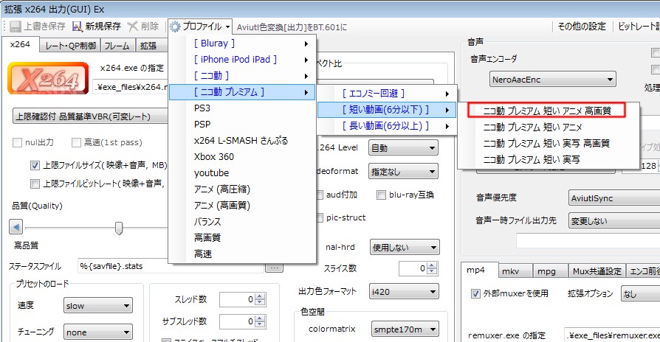Open the 音声エンコーダ NeroAacEnc dropdown
660x342 pixels.
click(x=553, y=79)
